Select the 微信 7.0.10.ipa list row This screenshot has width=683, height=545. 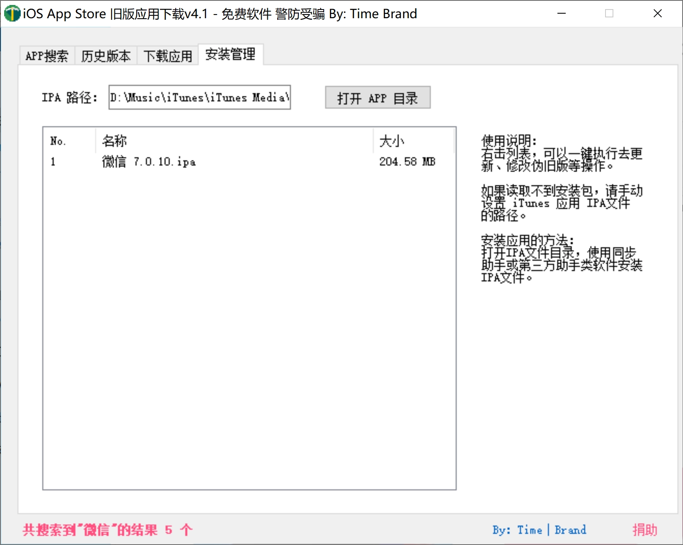pos(249,162)
